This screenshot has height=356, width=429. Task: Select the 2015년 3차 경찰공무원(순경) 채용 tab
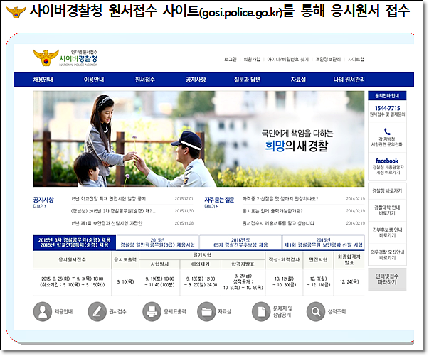tap(75, 242)
